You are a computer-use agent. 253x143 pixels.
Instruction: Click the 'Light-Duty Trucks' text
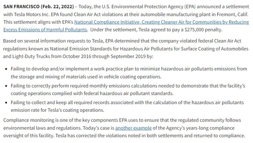[31, 56]
